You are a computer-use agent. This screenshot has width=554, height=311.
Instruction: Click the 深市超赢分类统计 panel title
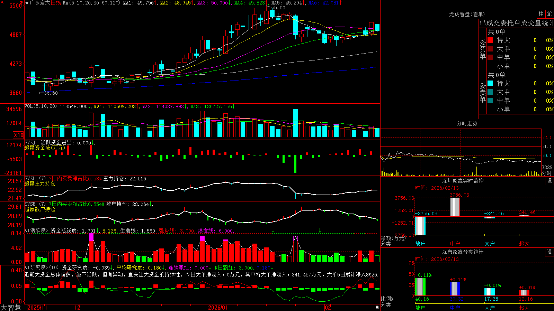point(463,252)
